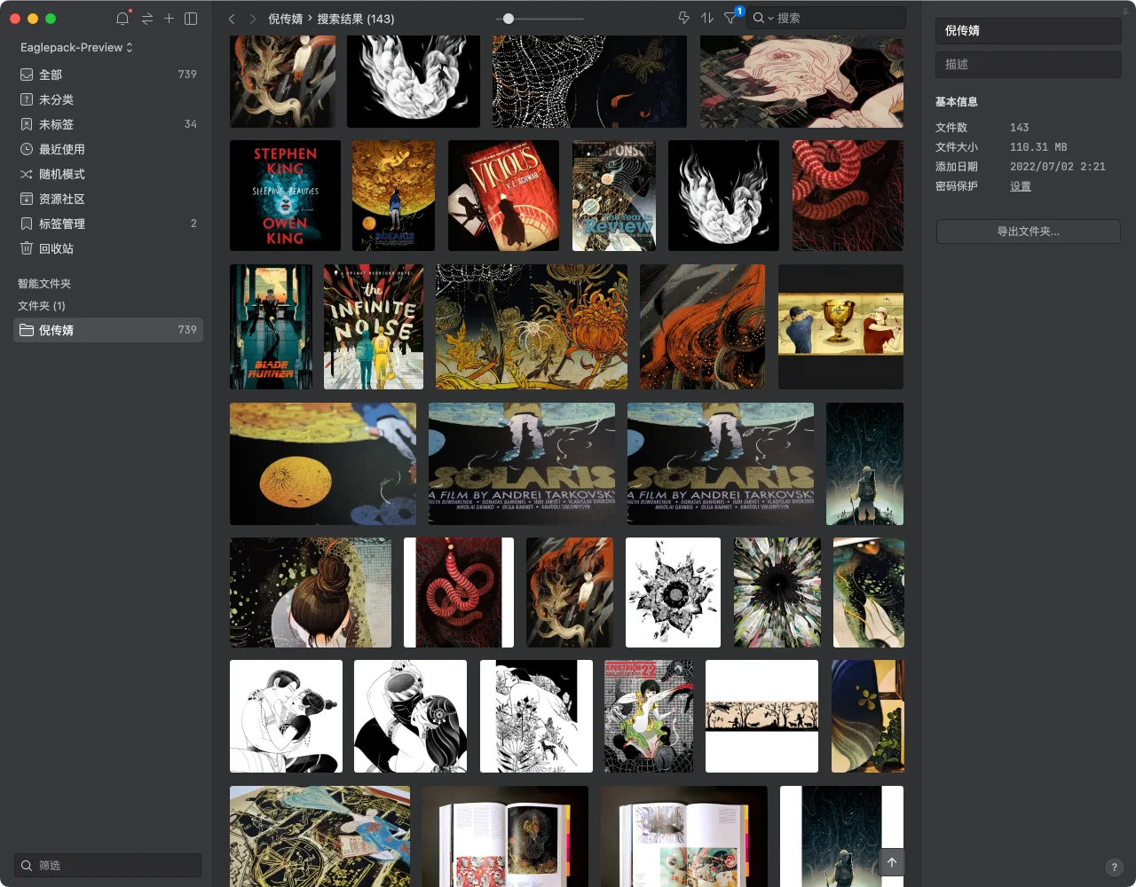
Task: Open the notifications bell
Action: [122, 18]
